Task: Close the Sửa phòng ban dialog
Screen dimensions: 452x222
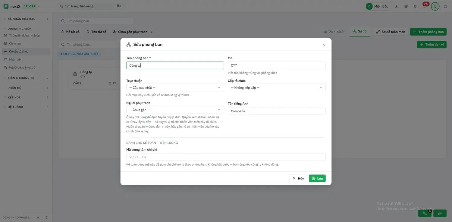Action: [324, 45]
